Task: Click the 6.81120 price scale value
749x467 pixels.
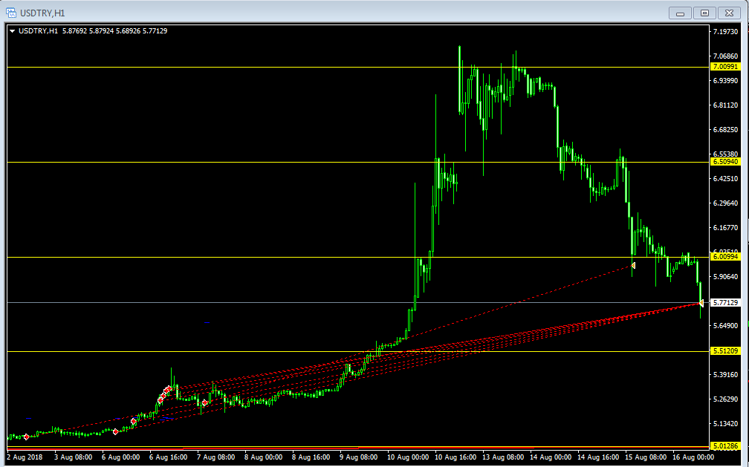Action: 725,105
